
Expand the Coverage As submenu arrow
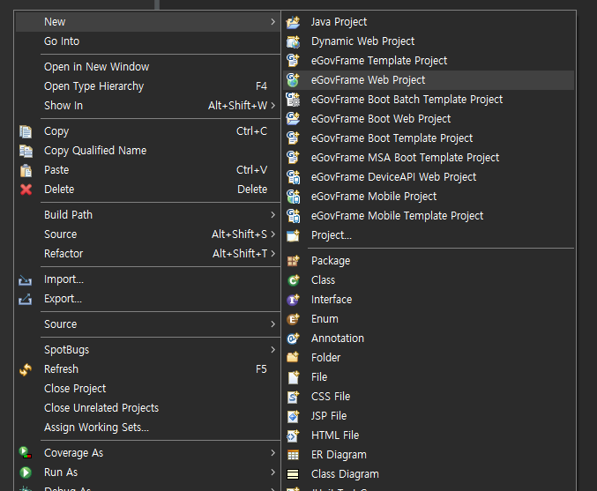pyautogui.click(x=272, y=452)
